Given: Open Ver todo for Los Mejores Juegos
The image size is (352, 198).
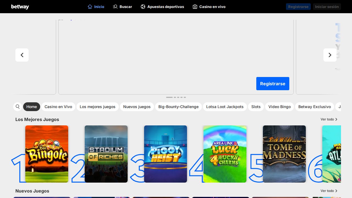Looking at the screenshot, I should click(329, 119).
